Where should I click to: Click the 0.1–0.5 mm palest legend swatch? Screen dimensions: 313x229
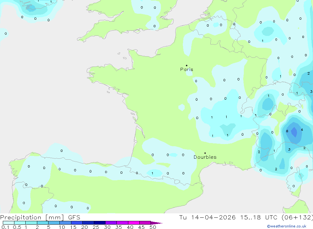tap(8, 223)
